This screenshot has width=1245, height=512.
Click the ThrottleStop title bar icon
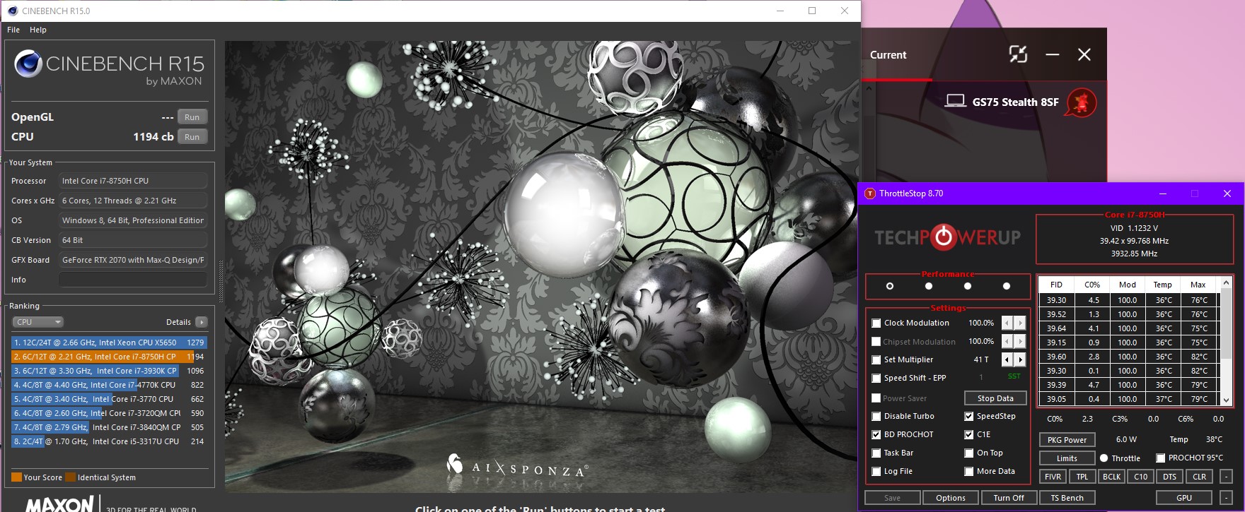point(870,194)
